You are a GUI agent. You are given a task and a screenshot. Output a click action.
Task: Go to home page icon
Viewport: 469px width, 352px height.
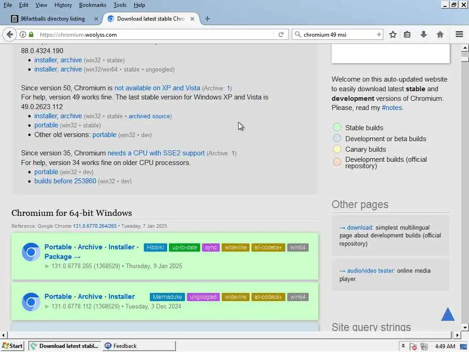coord(440,34)
